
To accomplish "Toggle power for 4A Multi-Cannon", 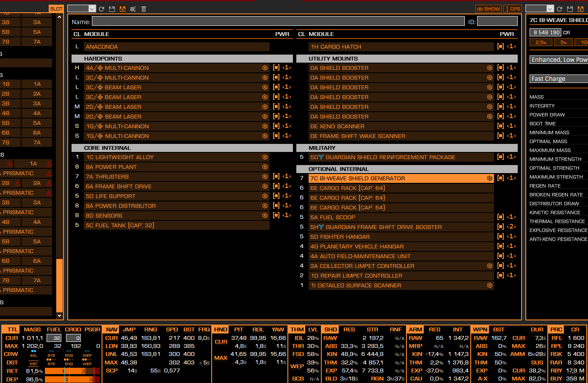I will pos(276,68).
